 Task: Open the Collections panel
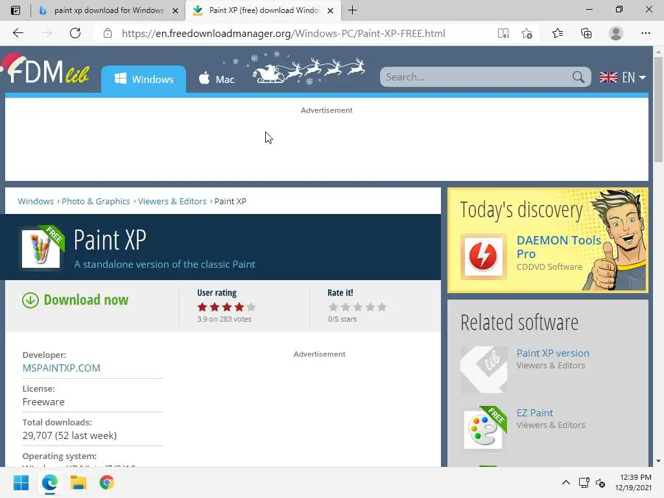tap(586, 33)
